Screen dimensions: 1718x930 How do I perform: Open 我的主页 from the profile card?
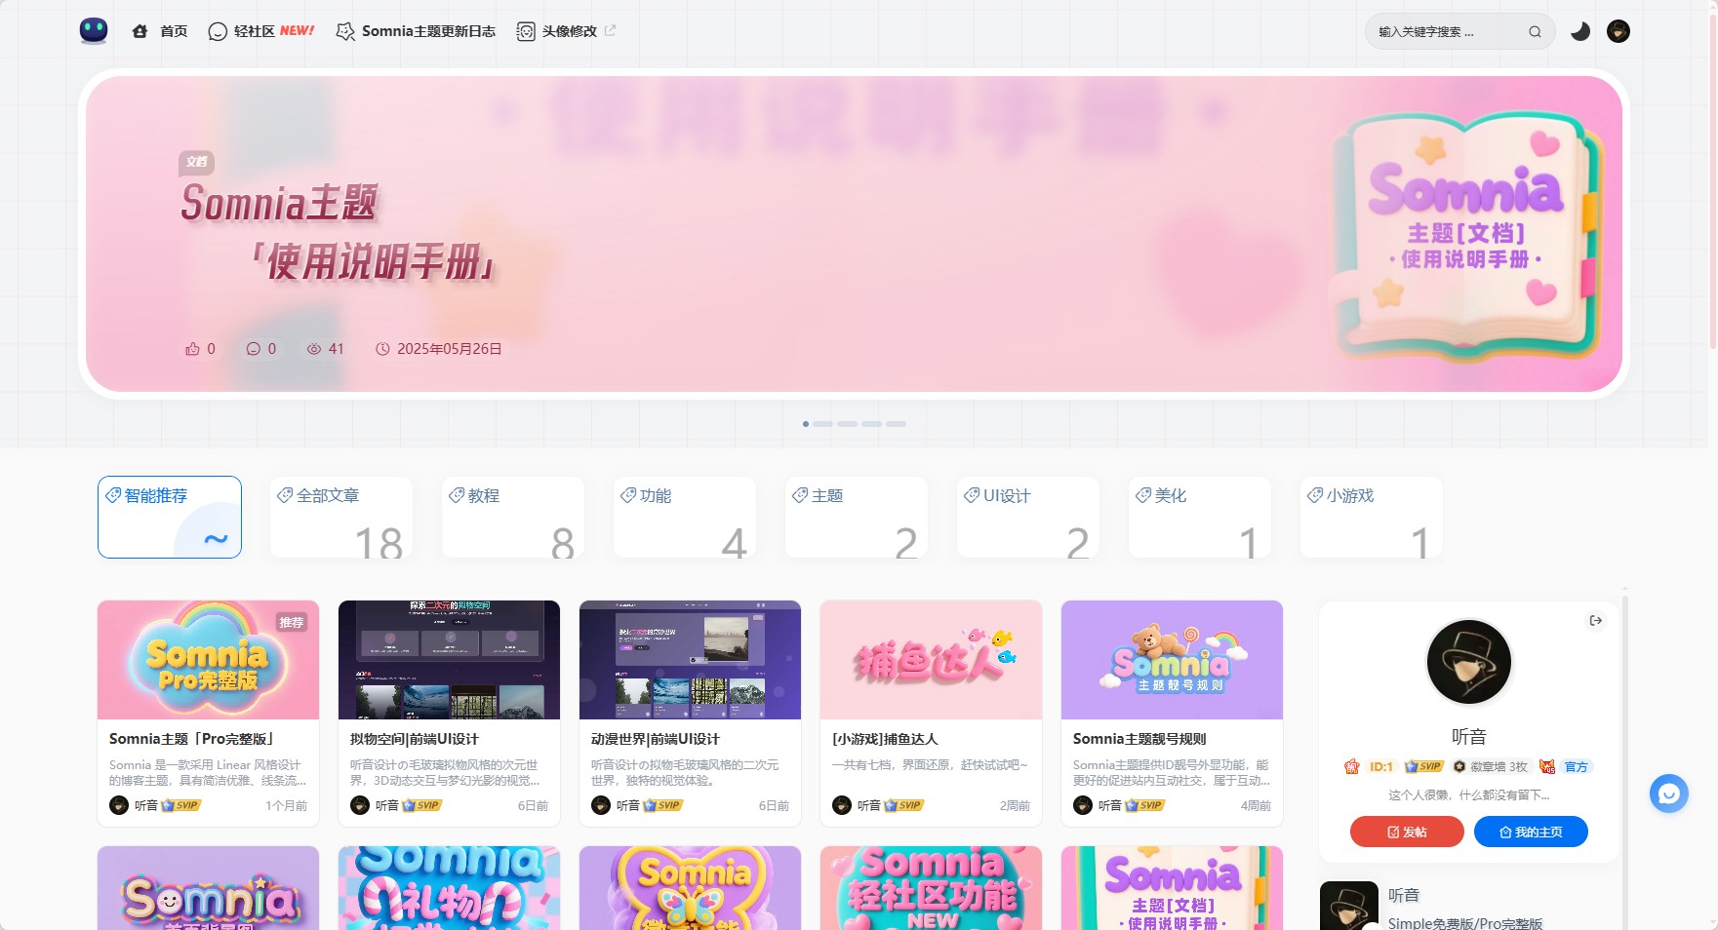click(1530, 832)
